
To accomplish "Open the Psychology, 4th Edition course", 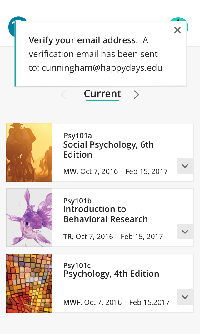I will pos(111,274).
